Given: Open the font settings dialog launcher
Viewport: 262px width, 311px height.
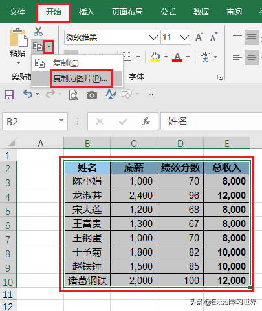Looking at the screenshot, I should pos(220,77).
